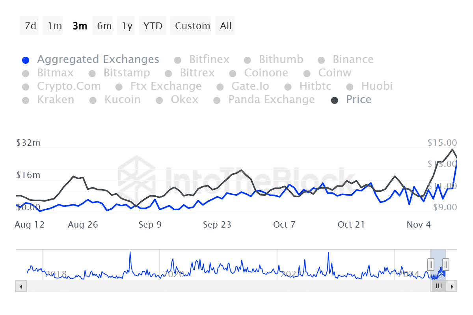Open the Custom date range
Viewport: 473px width, 315px height.
tap(192, 26)
